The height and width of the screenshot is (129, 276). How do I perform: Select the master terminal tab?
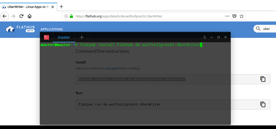64,37
